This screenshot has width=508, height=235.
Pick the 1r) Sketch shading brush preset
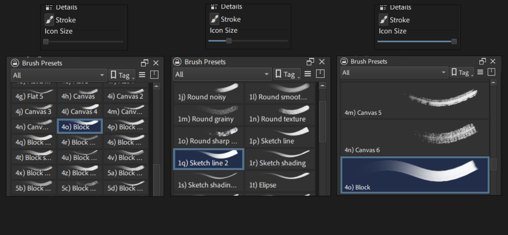tap(280, 159)
